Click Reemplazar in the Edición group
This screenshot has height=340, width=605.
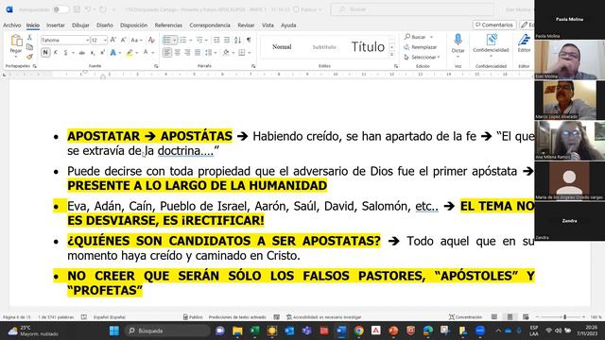tap(421, 47)
